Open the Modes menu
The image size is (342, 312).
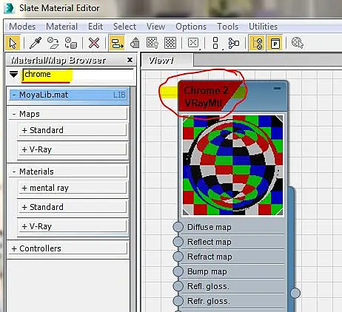22,27
